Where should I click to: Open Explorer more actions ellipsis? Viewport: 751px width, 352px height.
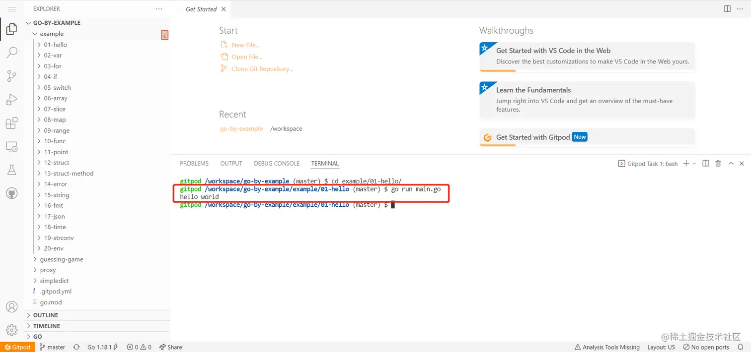159,9
